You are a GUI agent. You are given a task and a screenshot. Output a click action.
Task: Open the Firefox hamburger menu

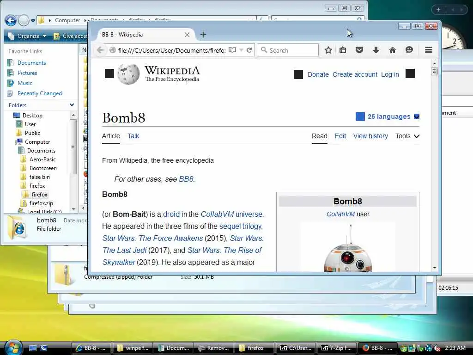[429, 50]
